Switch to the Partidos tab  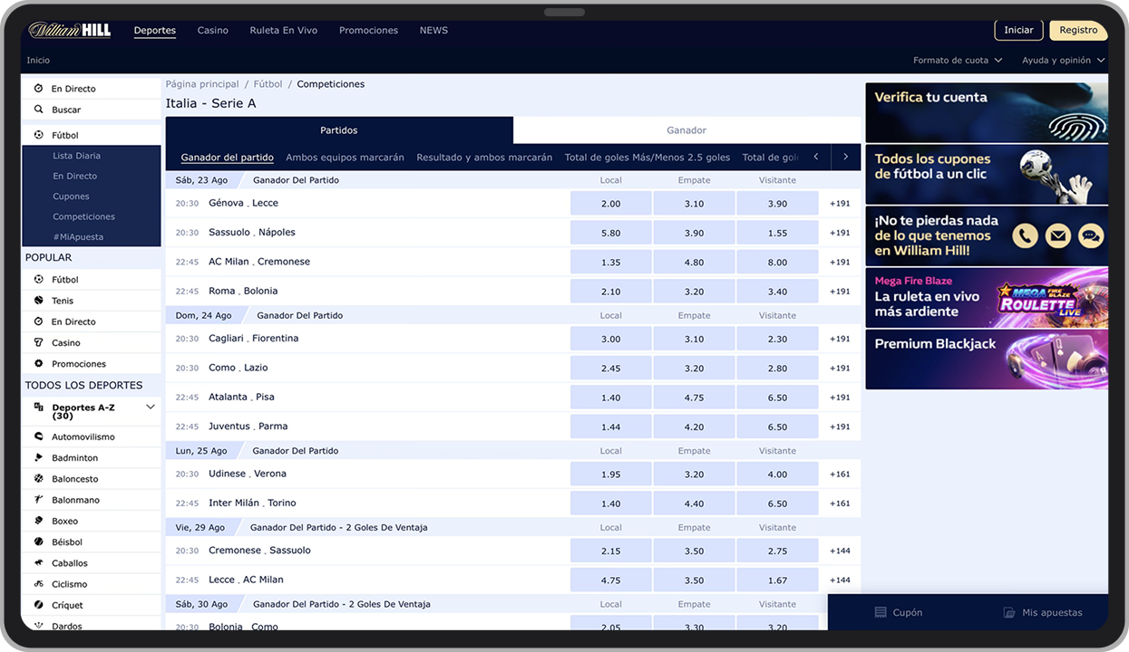tap(339, 130)
